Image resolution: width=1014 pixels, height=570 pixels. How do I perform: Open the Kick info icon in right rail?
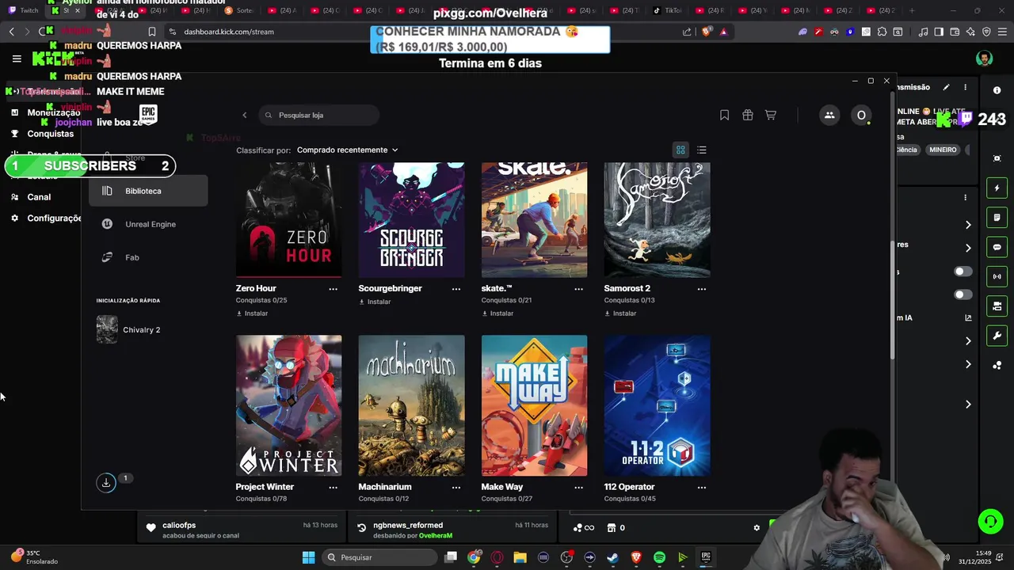997,90
